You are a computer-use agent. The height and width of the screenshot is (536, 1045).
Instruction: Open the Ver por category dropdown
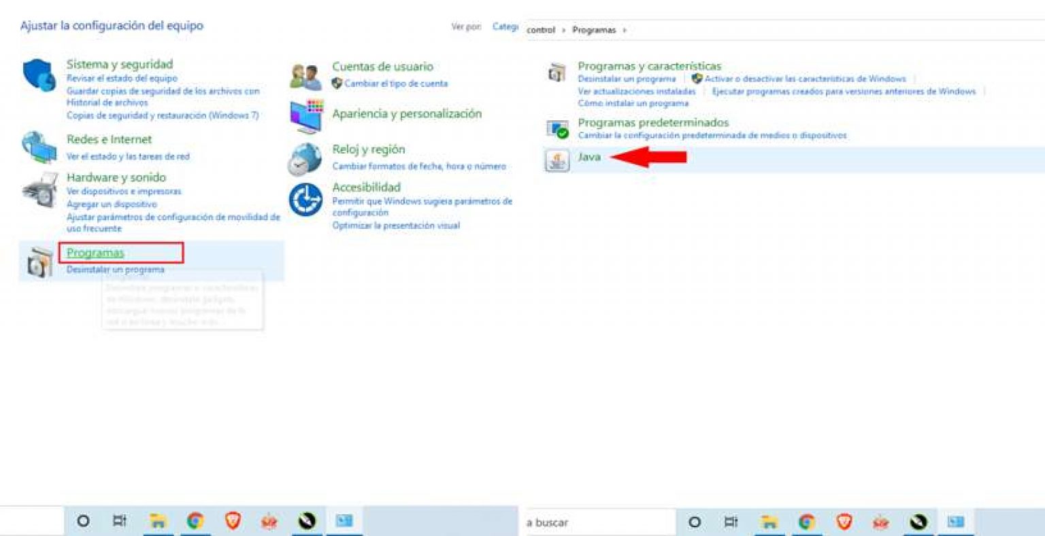[505, 27]
